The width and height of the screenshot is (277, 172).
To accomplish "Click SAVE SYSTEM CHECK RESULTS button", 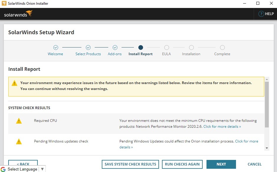I will 130,164.
